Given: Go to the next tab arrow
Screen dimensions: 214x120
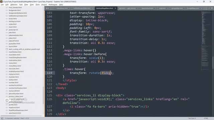Looking at the screenshot, I should pos(48,8).
